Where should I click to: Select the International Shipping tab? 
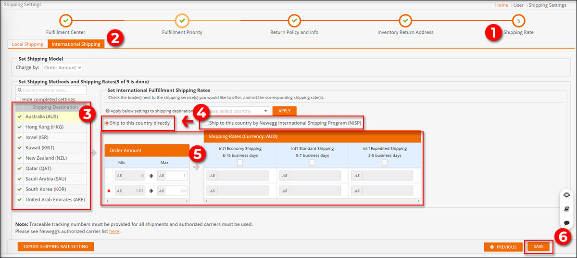pos(76,44)
